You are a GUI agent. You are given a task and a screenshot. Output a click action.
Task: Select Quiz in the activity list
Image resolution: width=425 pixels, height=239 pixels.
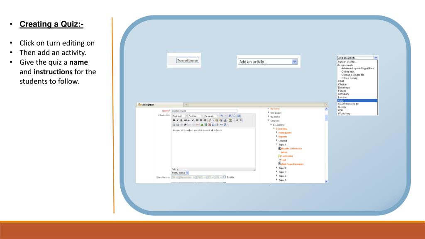point(357,100)
